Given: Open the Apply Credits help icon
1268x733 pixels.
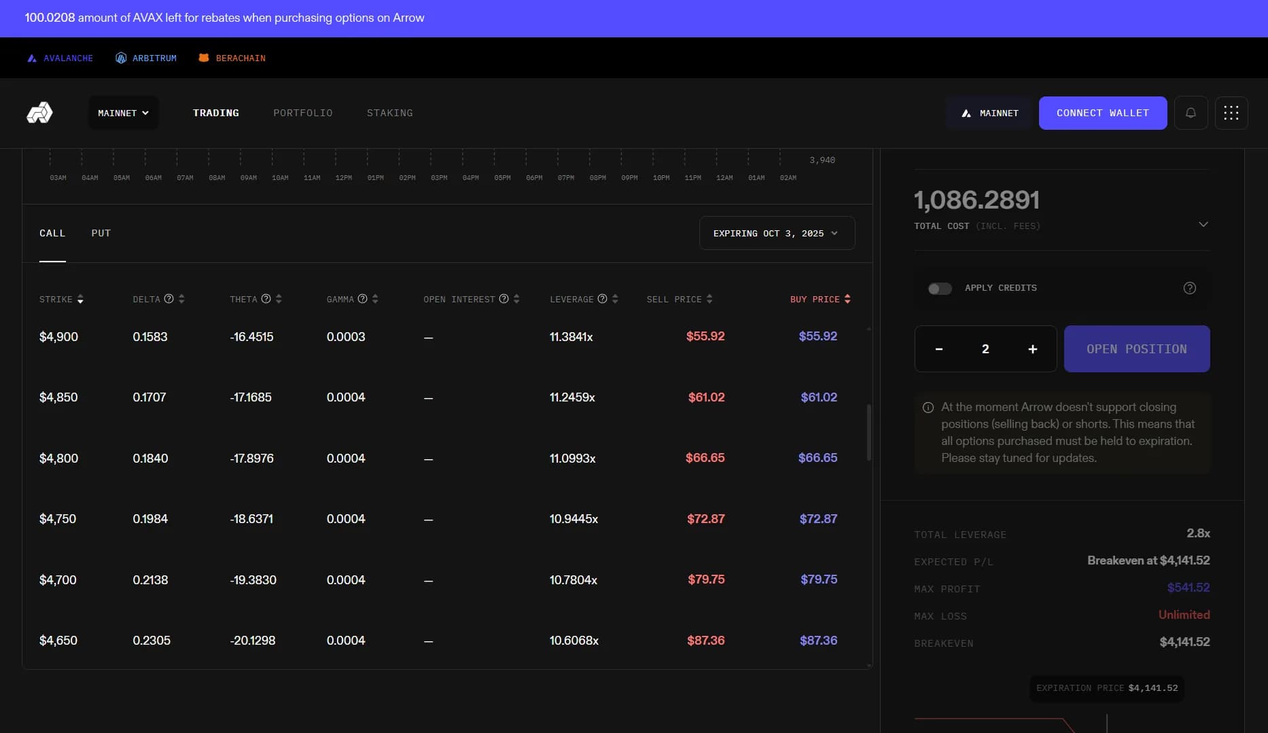Looking at the screenshot, I should (x=1190, y=288).
